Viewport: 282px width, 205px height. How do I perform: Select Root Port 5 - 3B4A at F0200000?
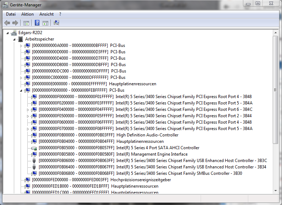(x=145, y=103)
